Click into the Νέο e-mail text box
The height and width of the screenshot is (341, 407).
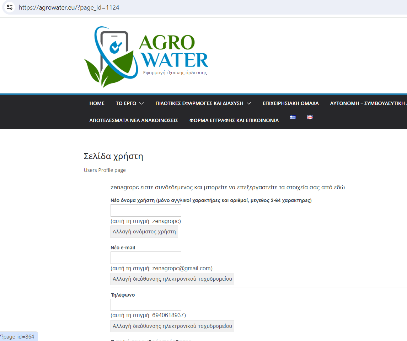[x=146, y=258]
